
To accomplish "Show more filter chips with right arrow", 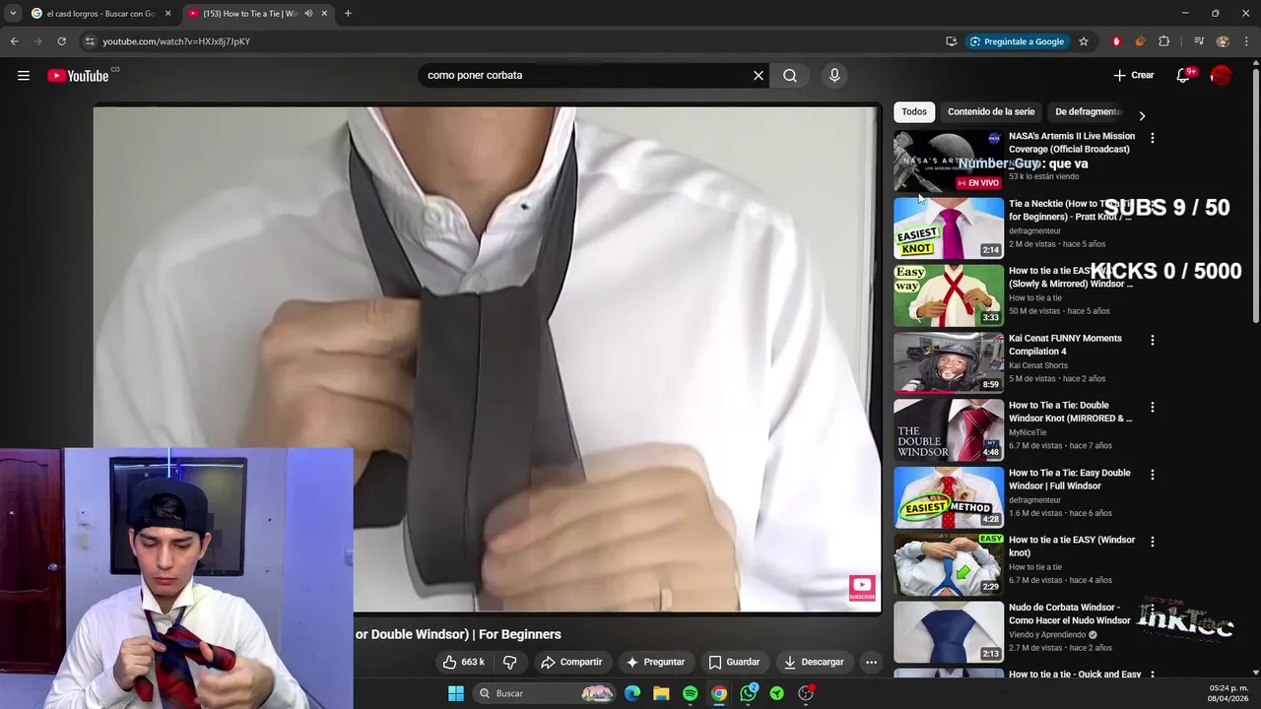I will 1142,115.
